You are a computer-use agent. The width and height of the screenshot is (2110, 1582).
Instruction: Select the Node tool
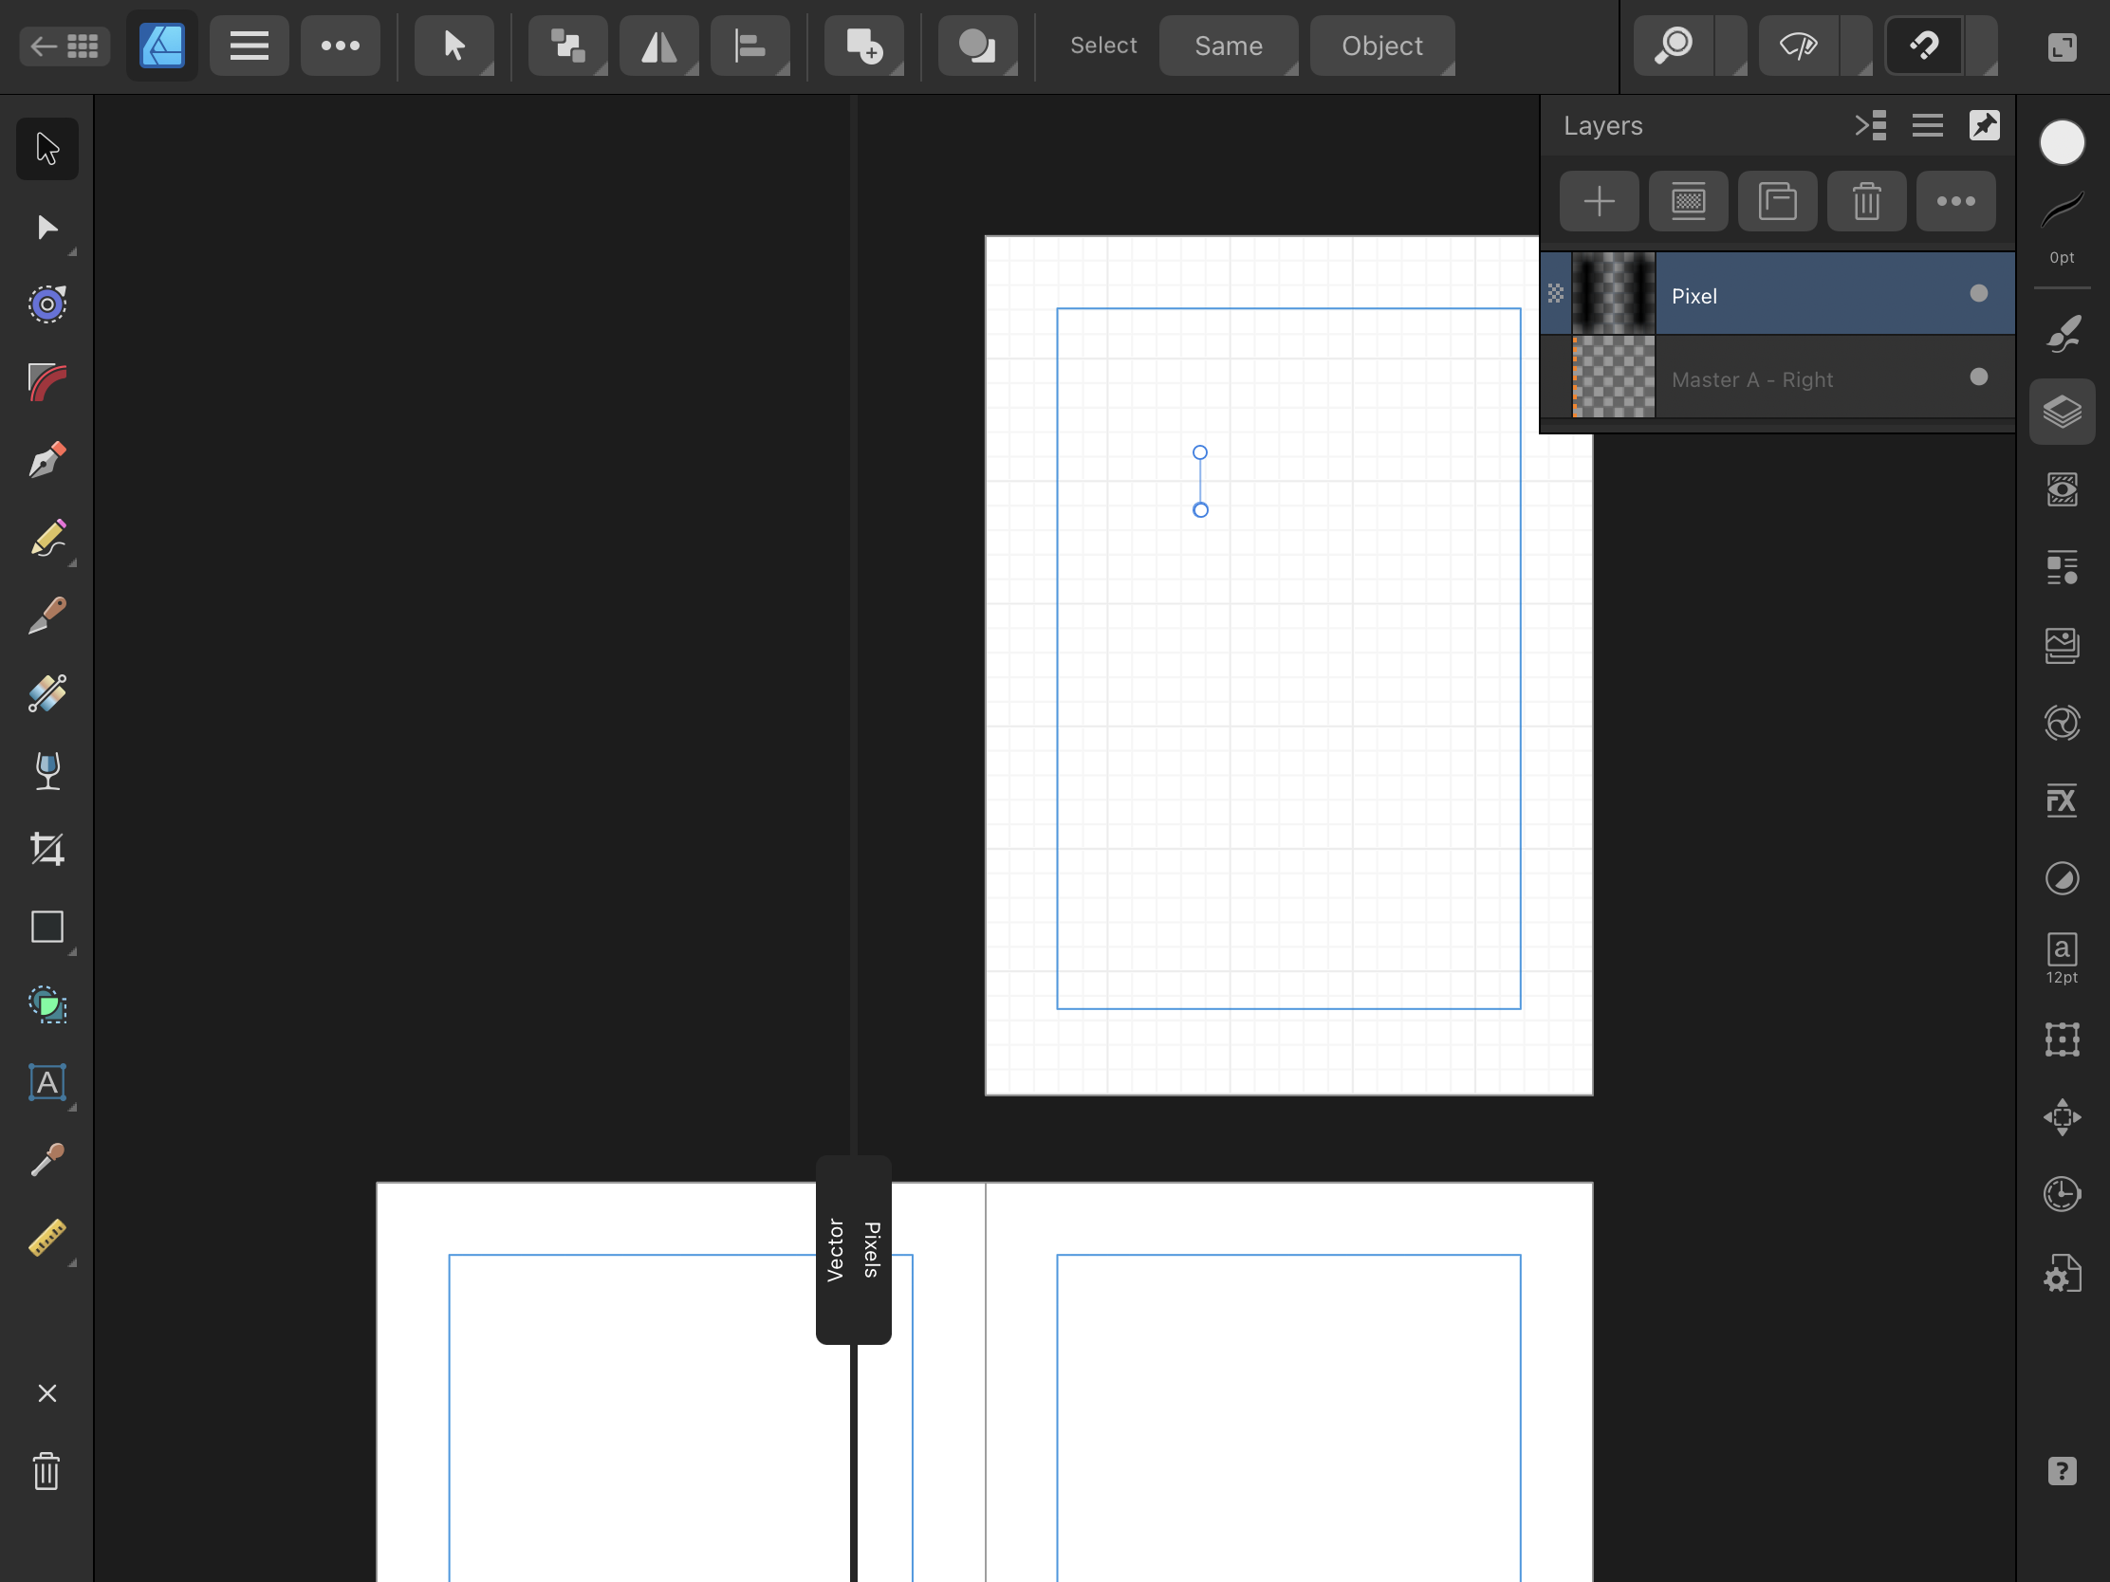point(46,227)
